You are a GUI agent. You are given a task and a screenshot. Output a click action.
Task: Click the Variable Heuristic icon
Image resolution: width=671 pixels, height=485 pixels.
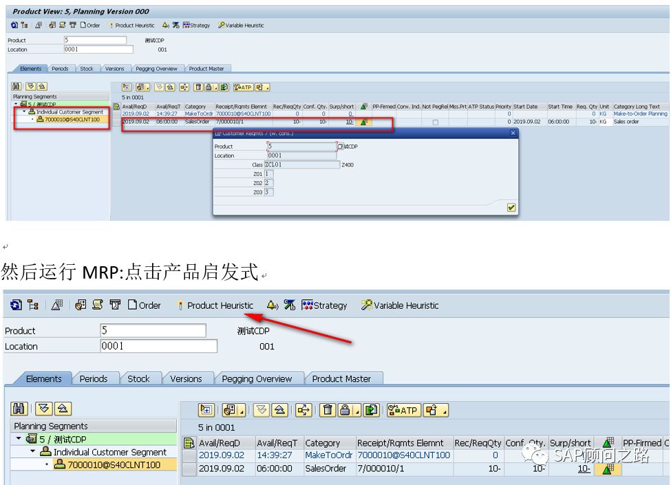[398, 305]
